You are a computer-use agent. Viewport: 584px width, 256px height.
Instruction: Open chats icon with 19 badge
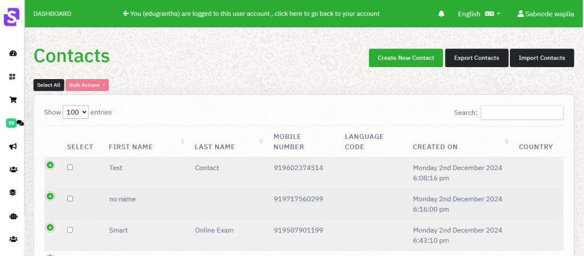[15, 123]
